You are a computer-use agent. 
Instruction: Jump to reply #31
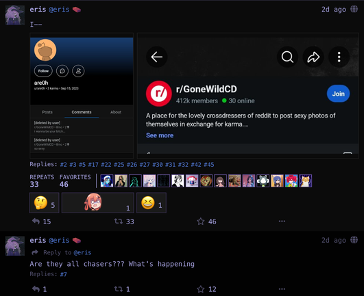170,165
